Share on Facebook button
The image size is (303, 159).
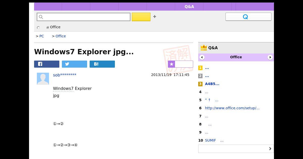point(47,64)
